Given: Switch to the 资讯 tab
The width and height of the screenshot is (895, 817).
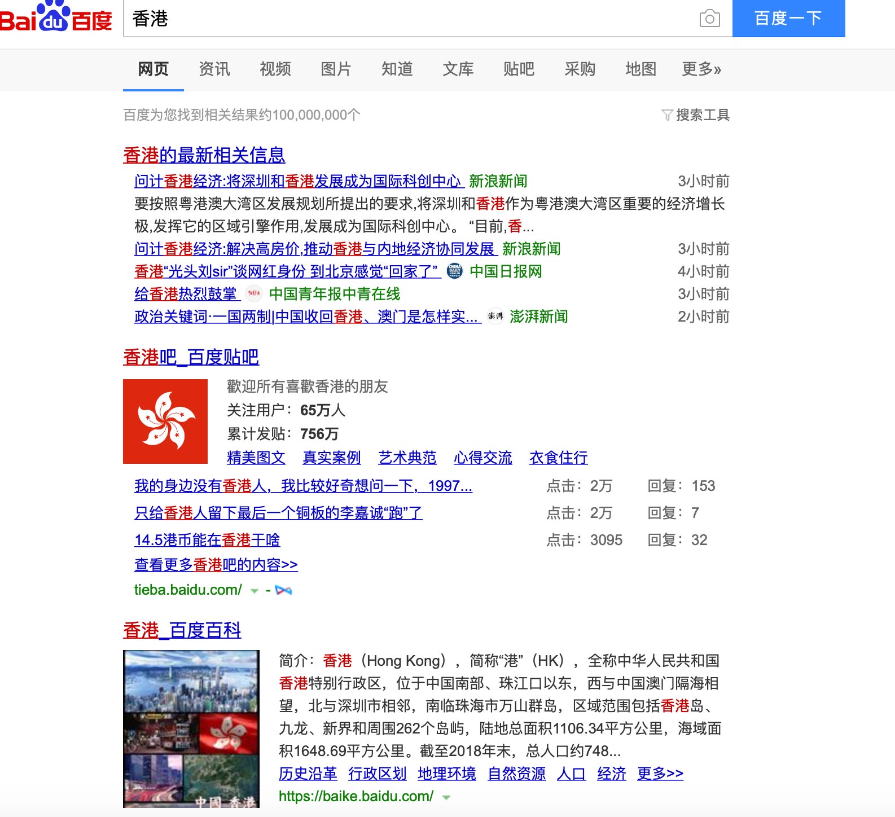Looking at the screenshot, I should pos(214,69).
